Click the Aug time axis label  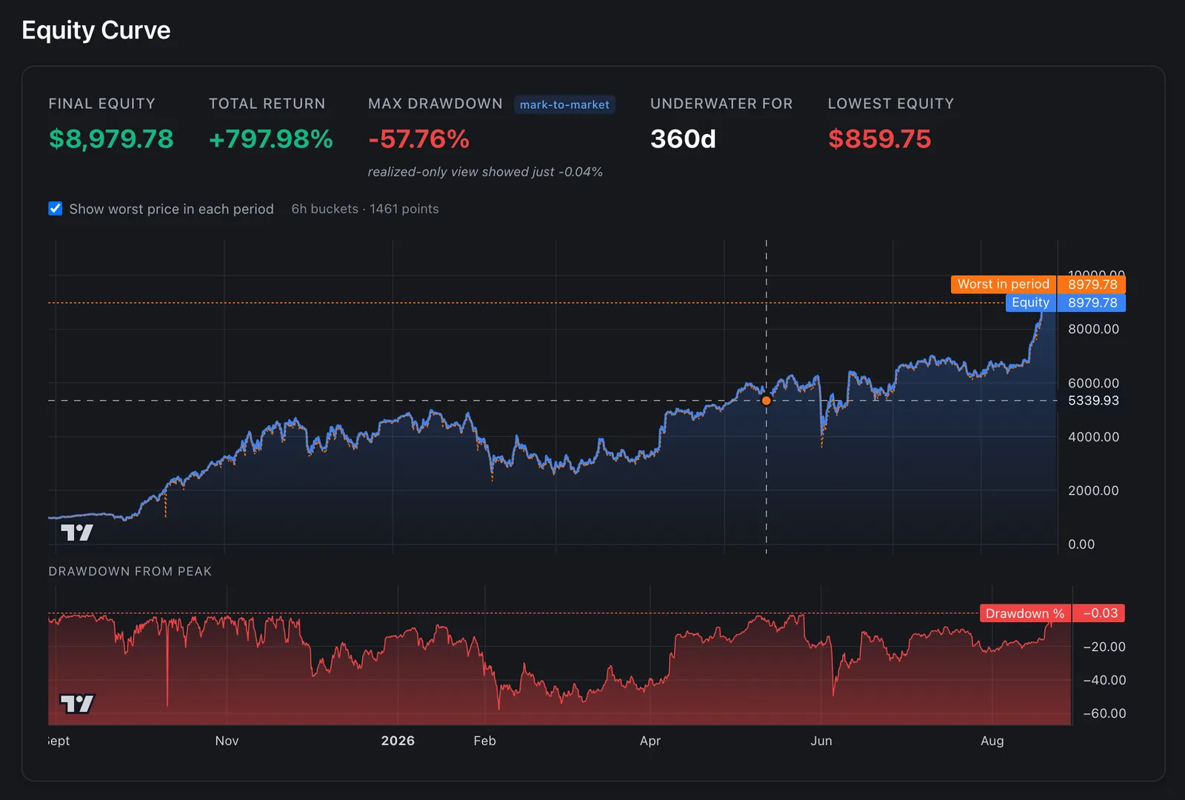pyautogui.click(x=992, y=741)
